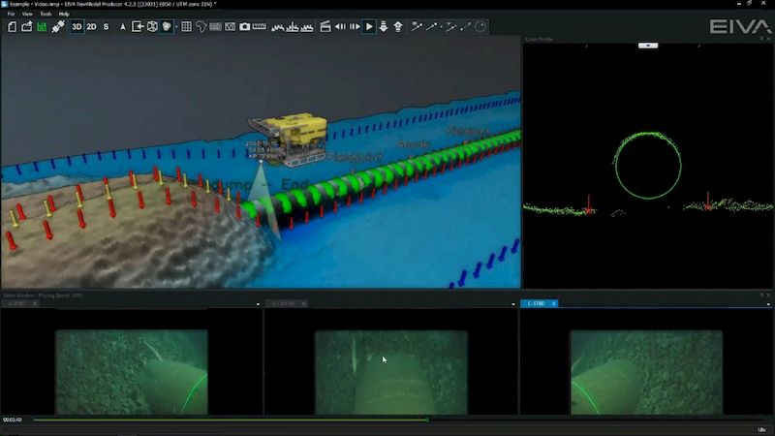
Task: Open dropdown arrow of starboard video pane
Action: coord(768,304)
